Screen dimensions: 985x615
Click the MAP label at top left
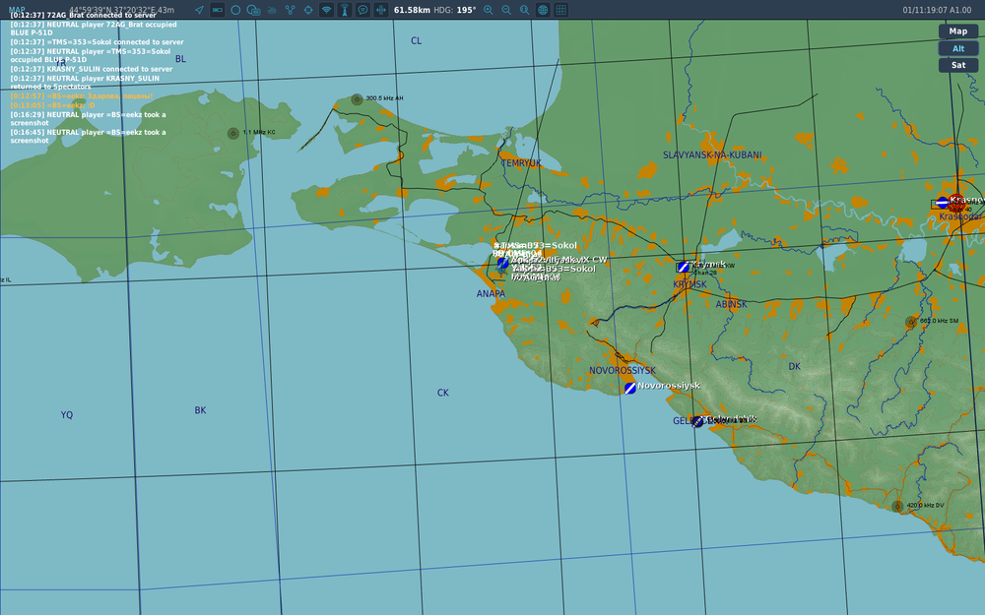[17, 9]
